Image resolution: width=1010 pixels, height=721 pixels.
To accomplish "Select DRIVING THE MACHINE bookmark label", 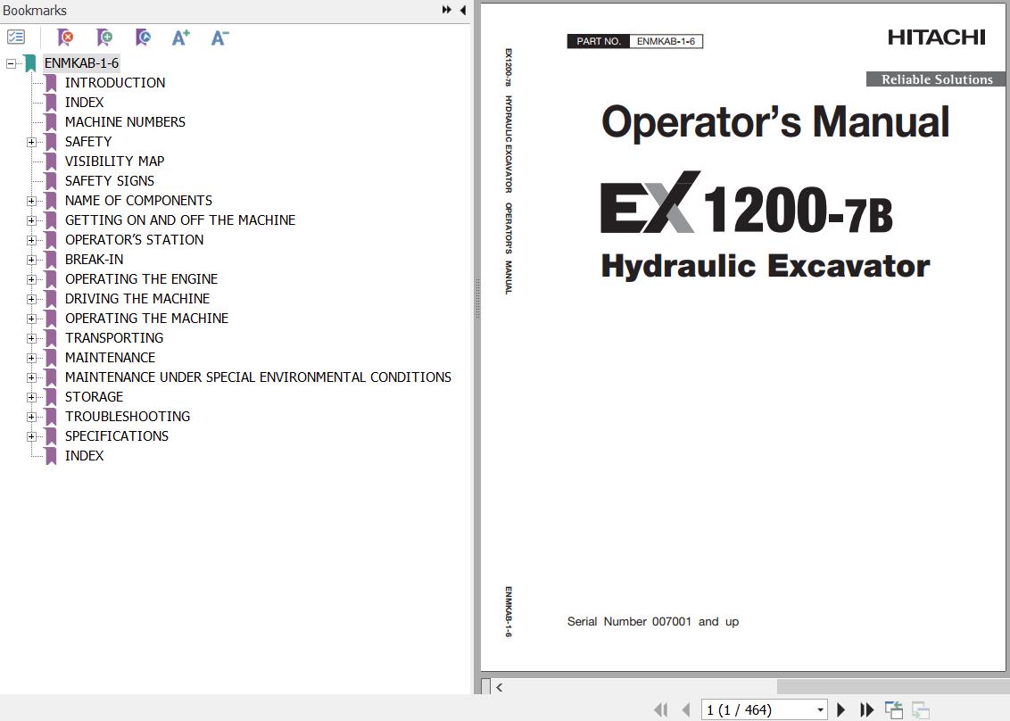I will (x=137, y=299).
